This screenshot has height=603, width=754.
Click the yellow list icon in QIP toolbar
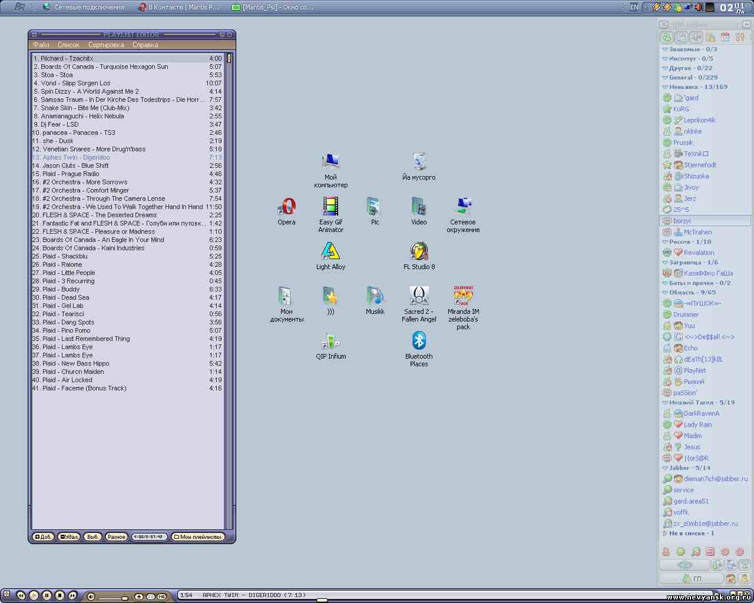pos(710,37)
